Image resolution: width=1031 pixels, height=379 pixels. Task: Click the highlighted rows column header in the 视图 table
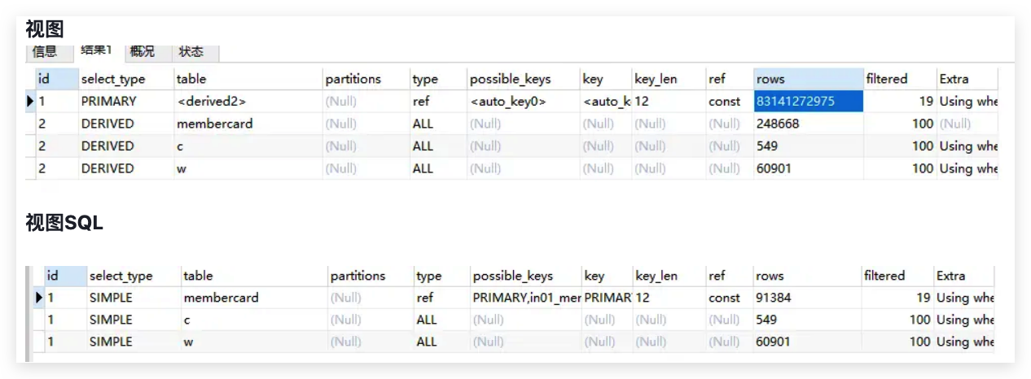(808, 79)
